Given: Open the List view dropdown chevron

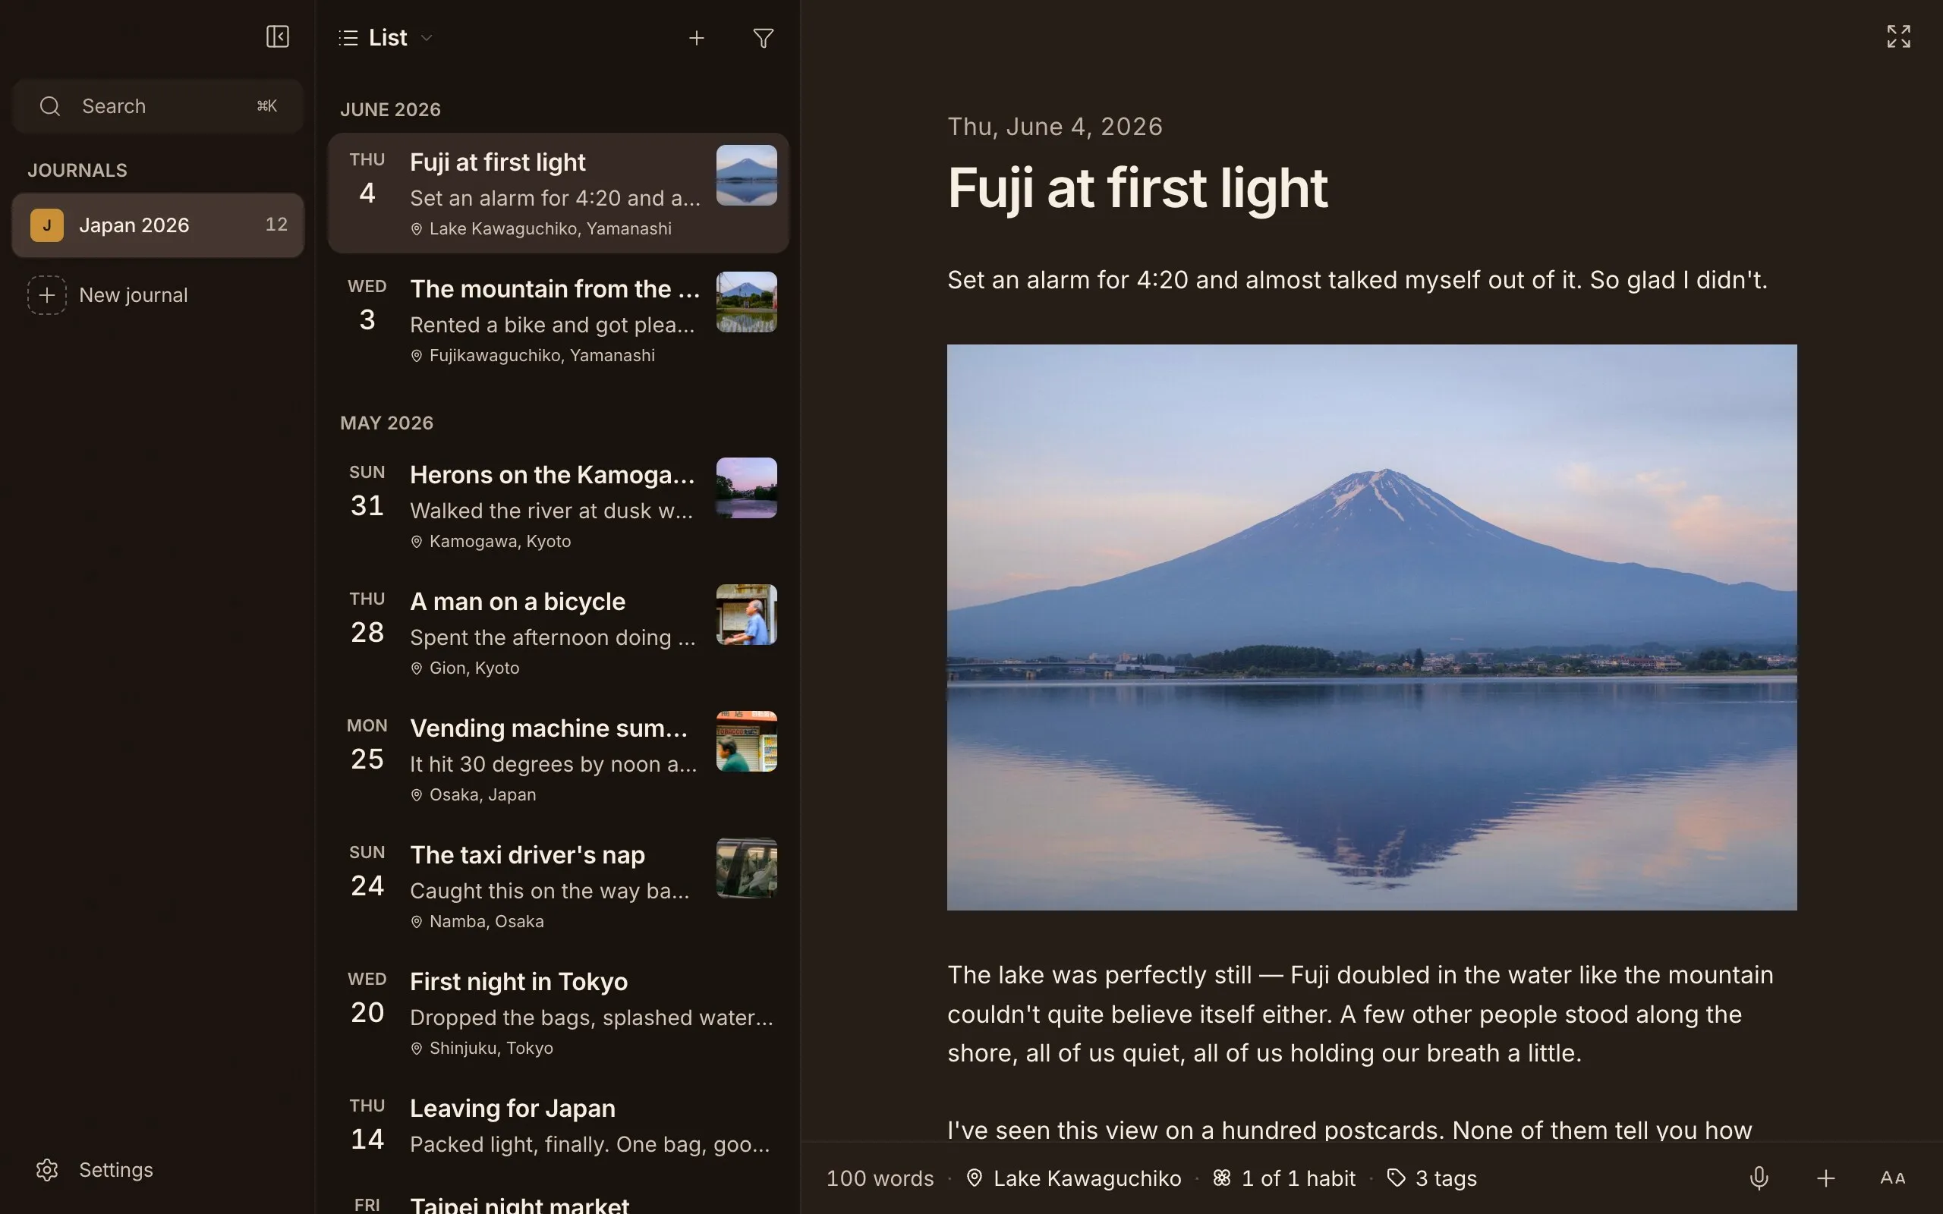Looking at the screenshot, I should (427, 38).
